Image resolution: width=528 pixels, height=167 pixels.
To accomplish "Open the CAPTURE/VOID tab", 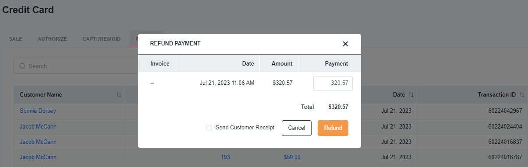I will click(102, 39).
